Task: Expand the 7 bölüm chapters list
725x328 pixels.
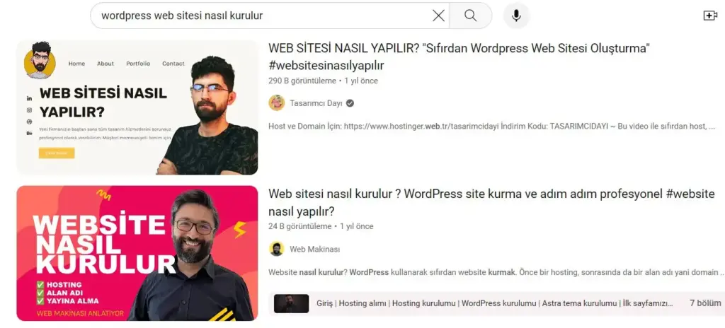Action: pos(705,303)
